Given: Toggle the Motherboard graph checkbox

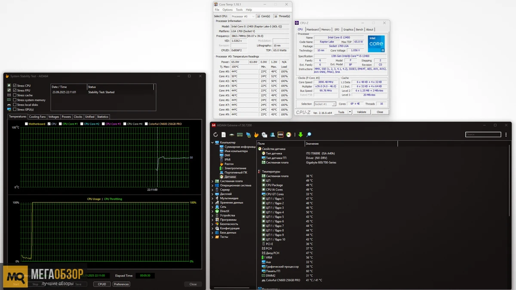Looking at the screenshot, I should [26, 124].
